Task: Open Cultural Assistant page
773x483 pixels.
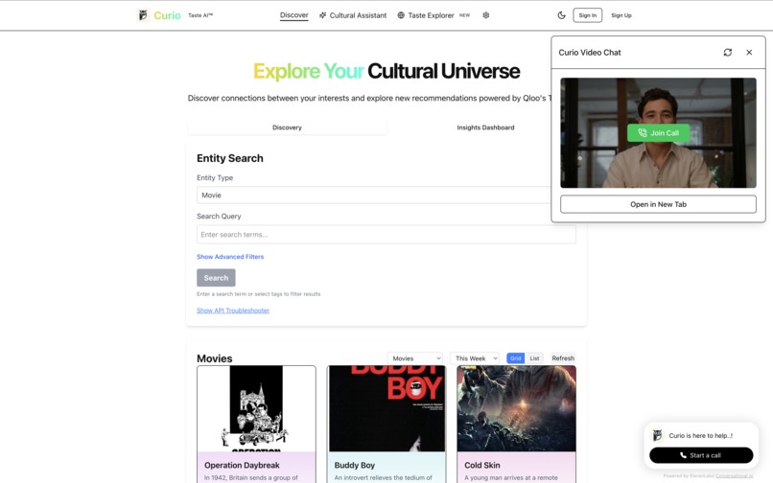Action: click(358, 15)
